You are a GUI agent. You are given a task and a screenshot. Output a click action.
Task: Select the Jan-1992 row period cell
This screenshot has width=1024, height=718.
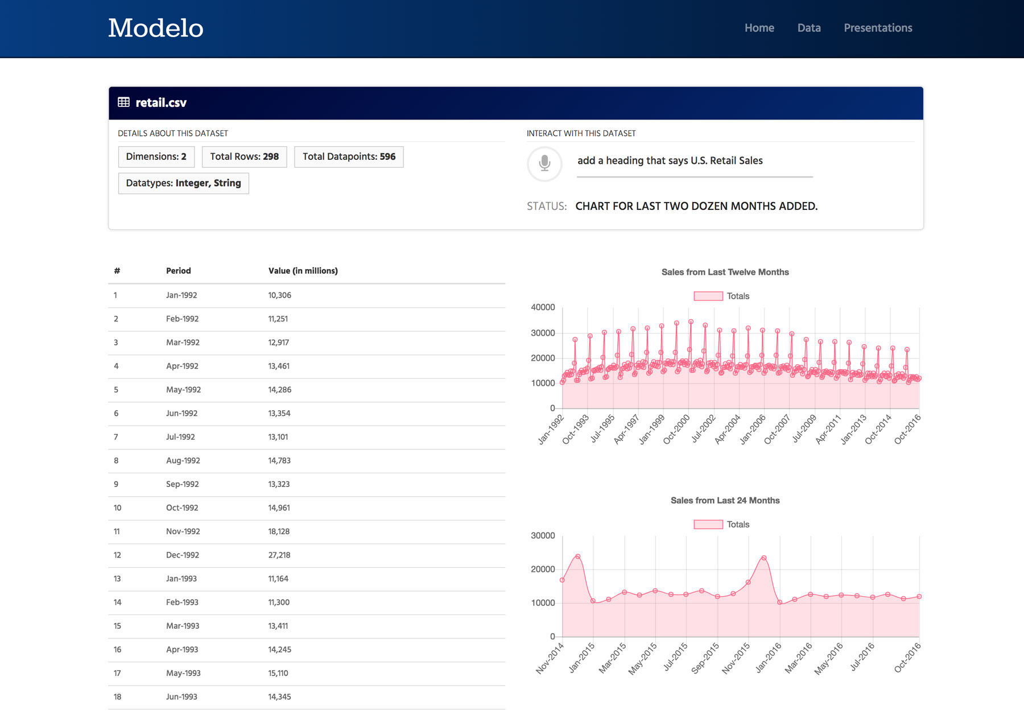pyautogui.click(x=181, y=295)
